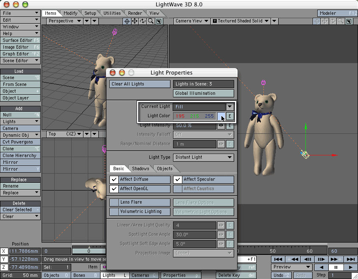Click the Camera View viewport center-view icon

pos(317,21)
